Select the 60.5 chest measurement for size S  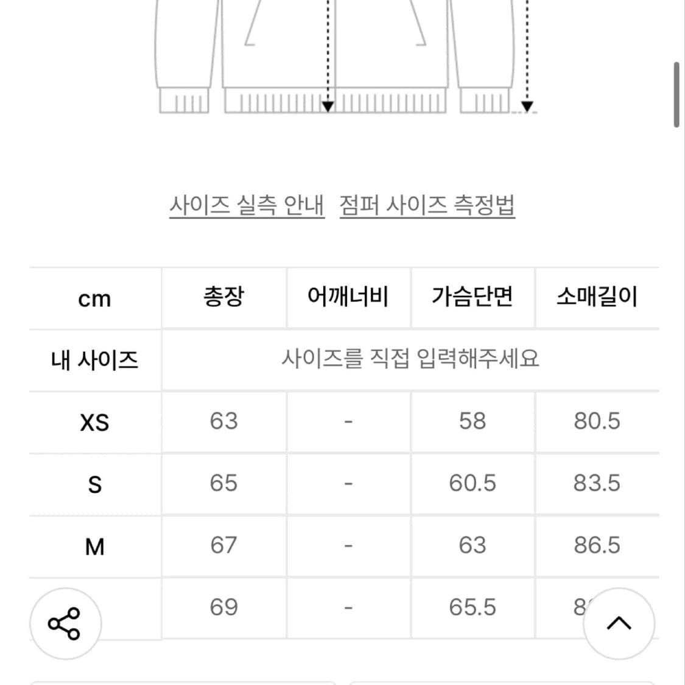[472, 483]
